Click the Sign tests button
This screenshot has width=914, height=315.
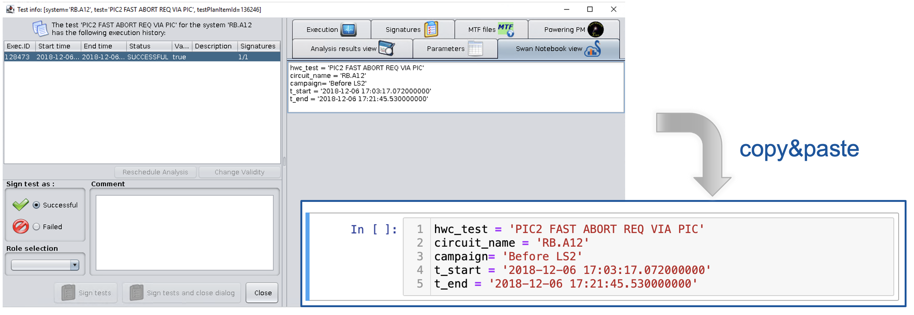86,293
